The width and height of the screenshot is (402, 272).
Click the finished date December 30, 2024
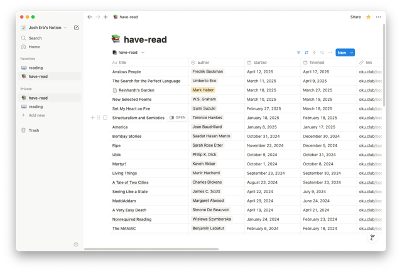pos(321,136)
